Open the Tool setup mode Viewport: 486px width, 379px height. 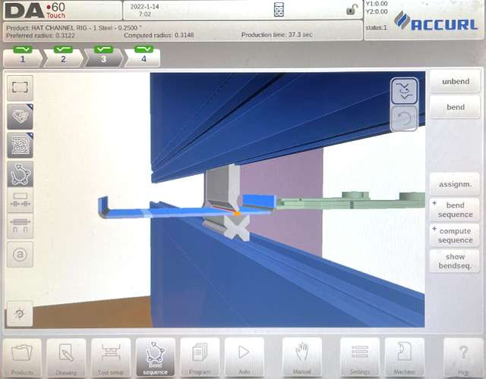111,357
